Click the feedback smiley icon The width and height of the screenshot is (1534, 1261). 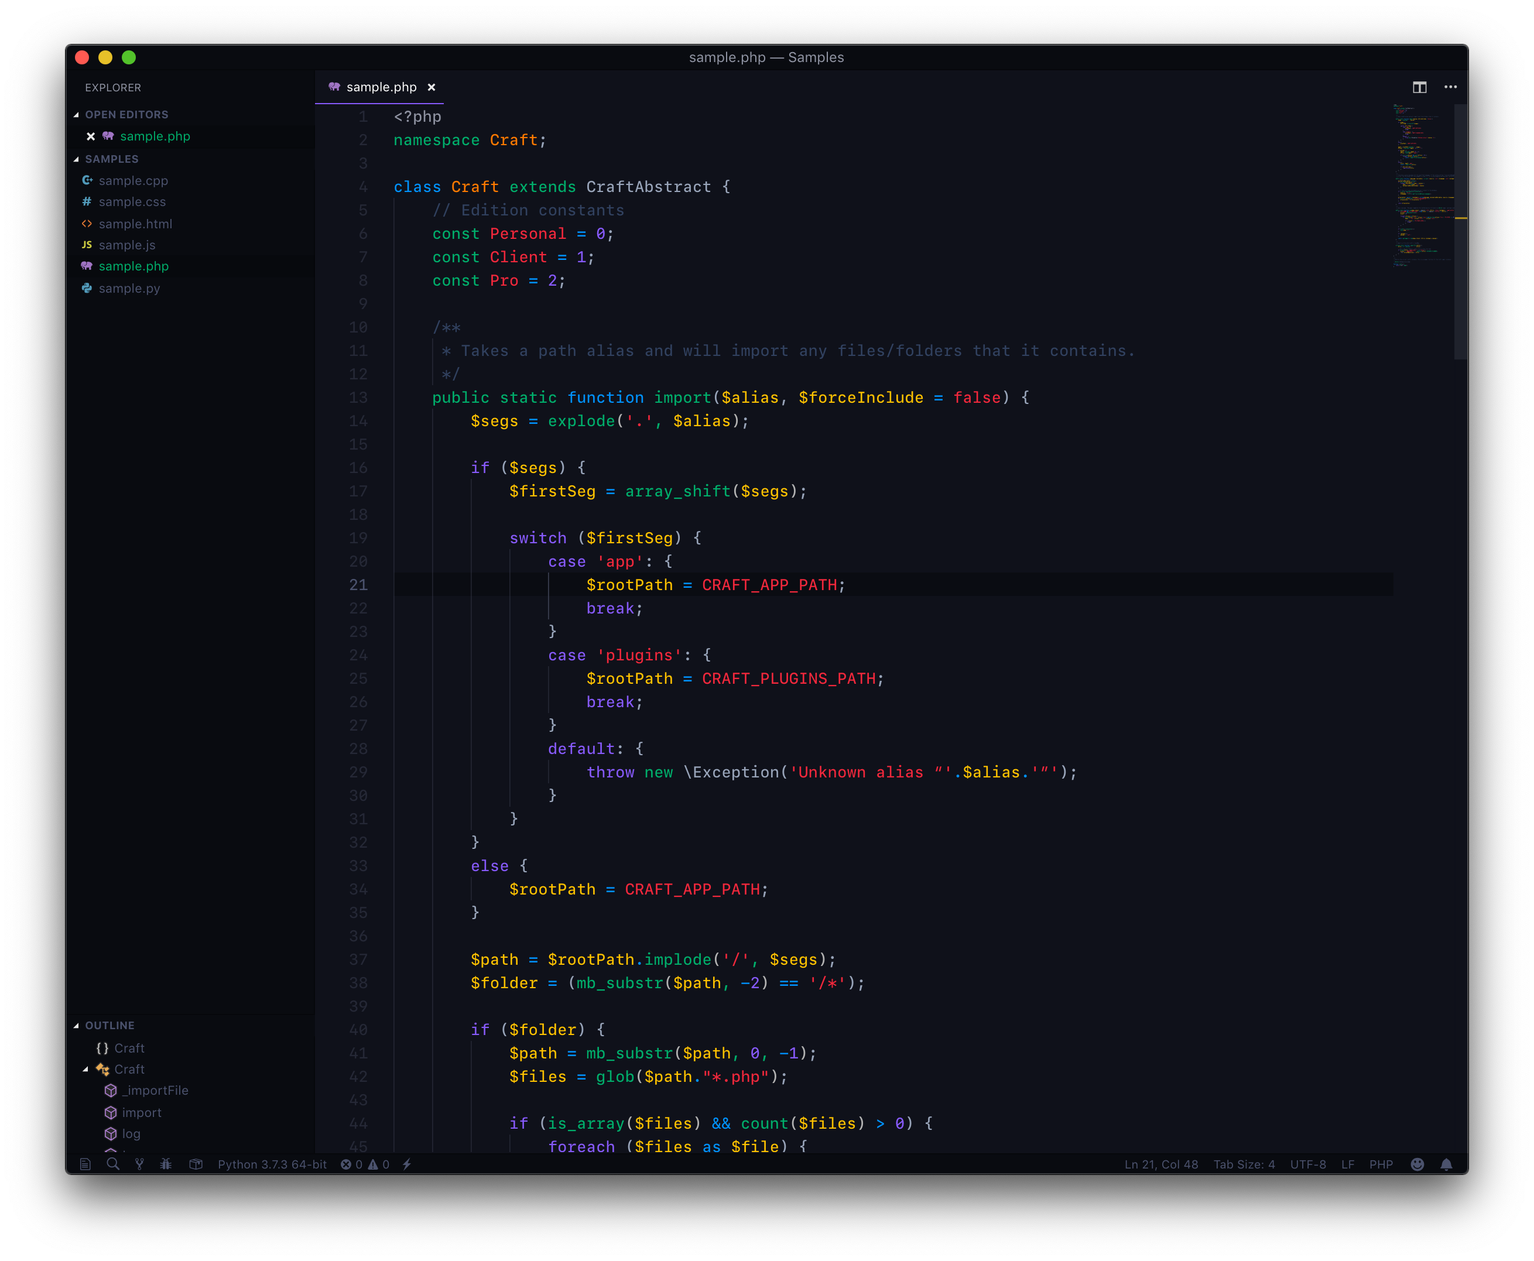[1417, 1164]
